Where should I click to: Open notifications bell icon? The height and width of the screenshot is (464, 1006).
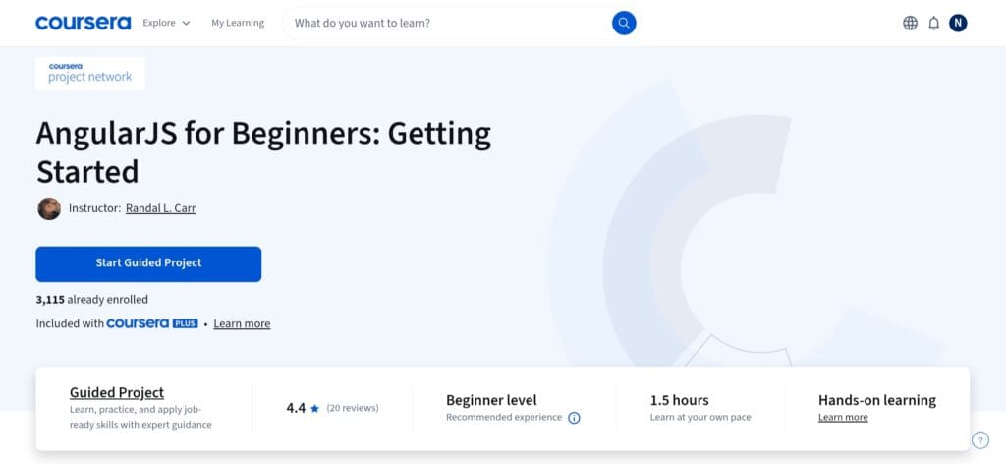coord(934,23)
